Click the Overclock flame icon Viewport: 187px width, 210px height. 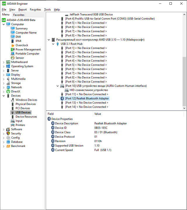pyautogui.click(x=13, y=45)
